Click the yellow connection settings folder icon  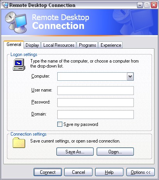point(19,143)
